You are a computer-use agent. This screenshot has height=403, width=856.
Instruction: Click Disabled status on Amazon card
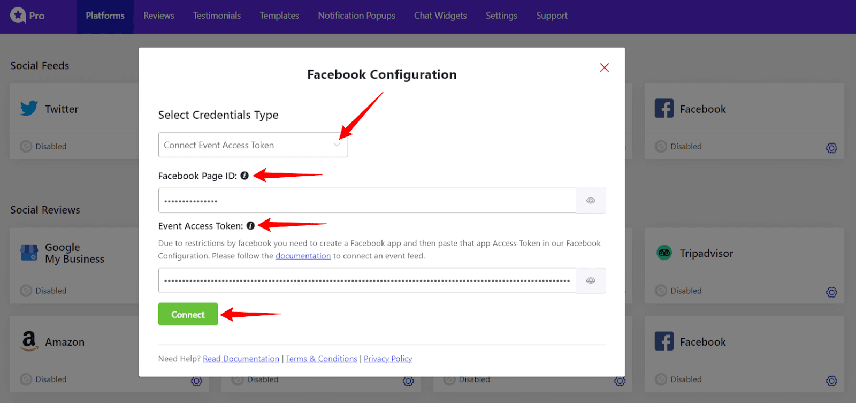(43, 379)
